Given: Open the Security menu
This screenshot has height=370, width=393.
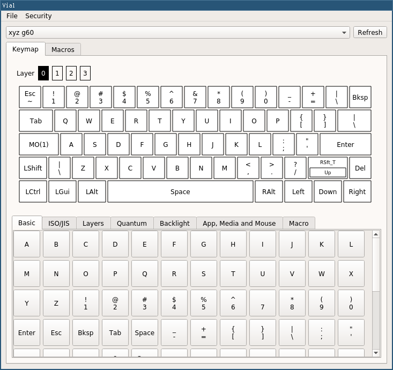Looking at the screenshot, I should pyautogui.click(x=39, y=16).
